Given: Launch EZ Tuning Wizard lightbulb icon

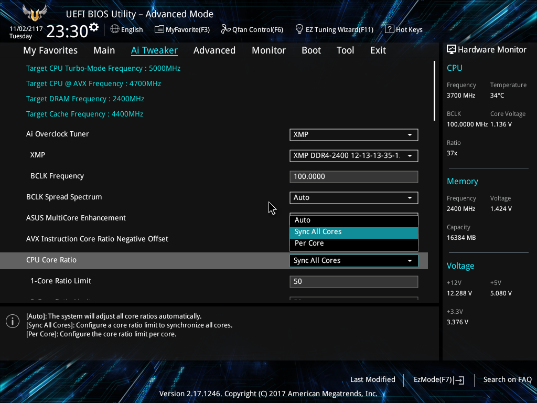Looking at the screenshot, I should pyautogui.click(x=299, y=29).
